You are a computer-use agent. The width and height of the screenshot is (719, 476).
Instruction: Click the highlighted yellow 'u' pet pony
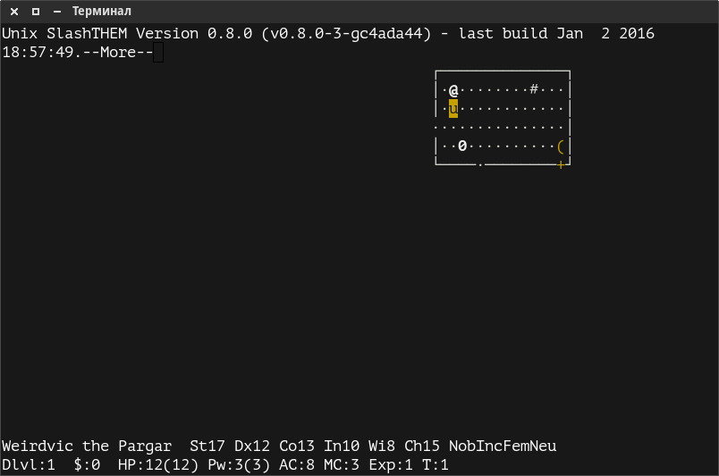point(453,109)
